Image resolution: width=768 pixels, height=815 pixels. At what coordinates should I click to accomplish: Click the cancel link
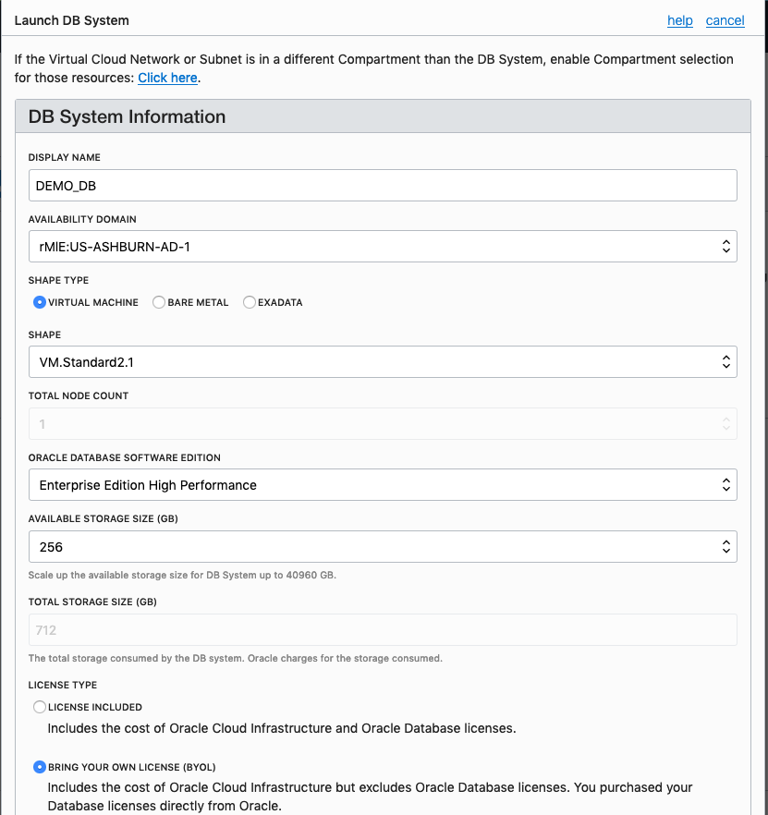coord(725,20)
